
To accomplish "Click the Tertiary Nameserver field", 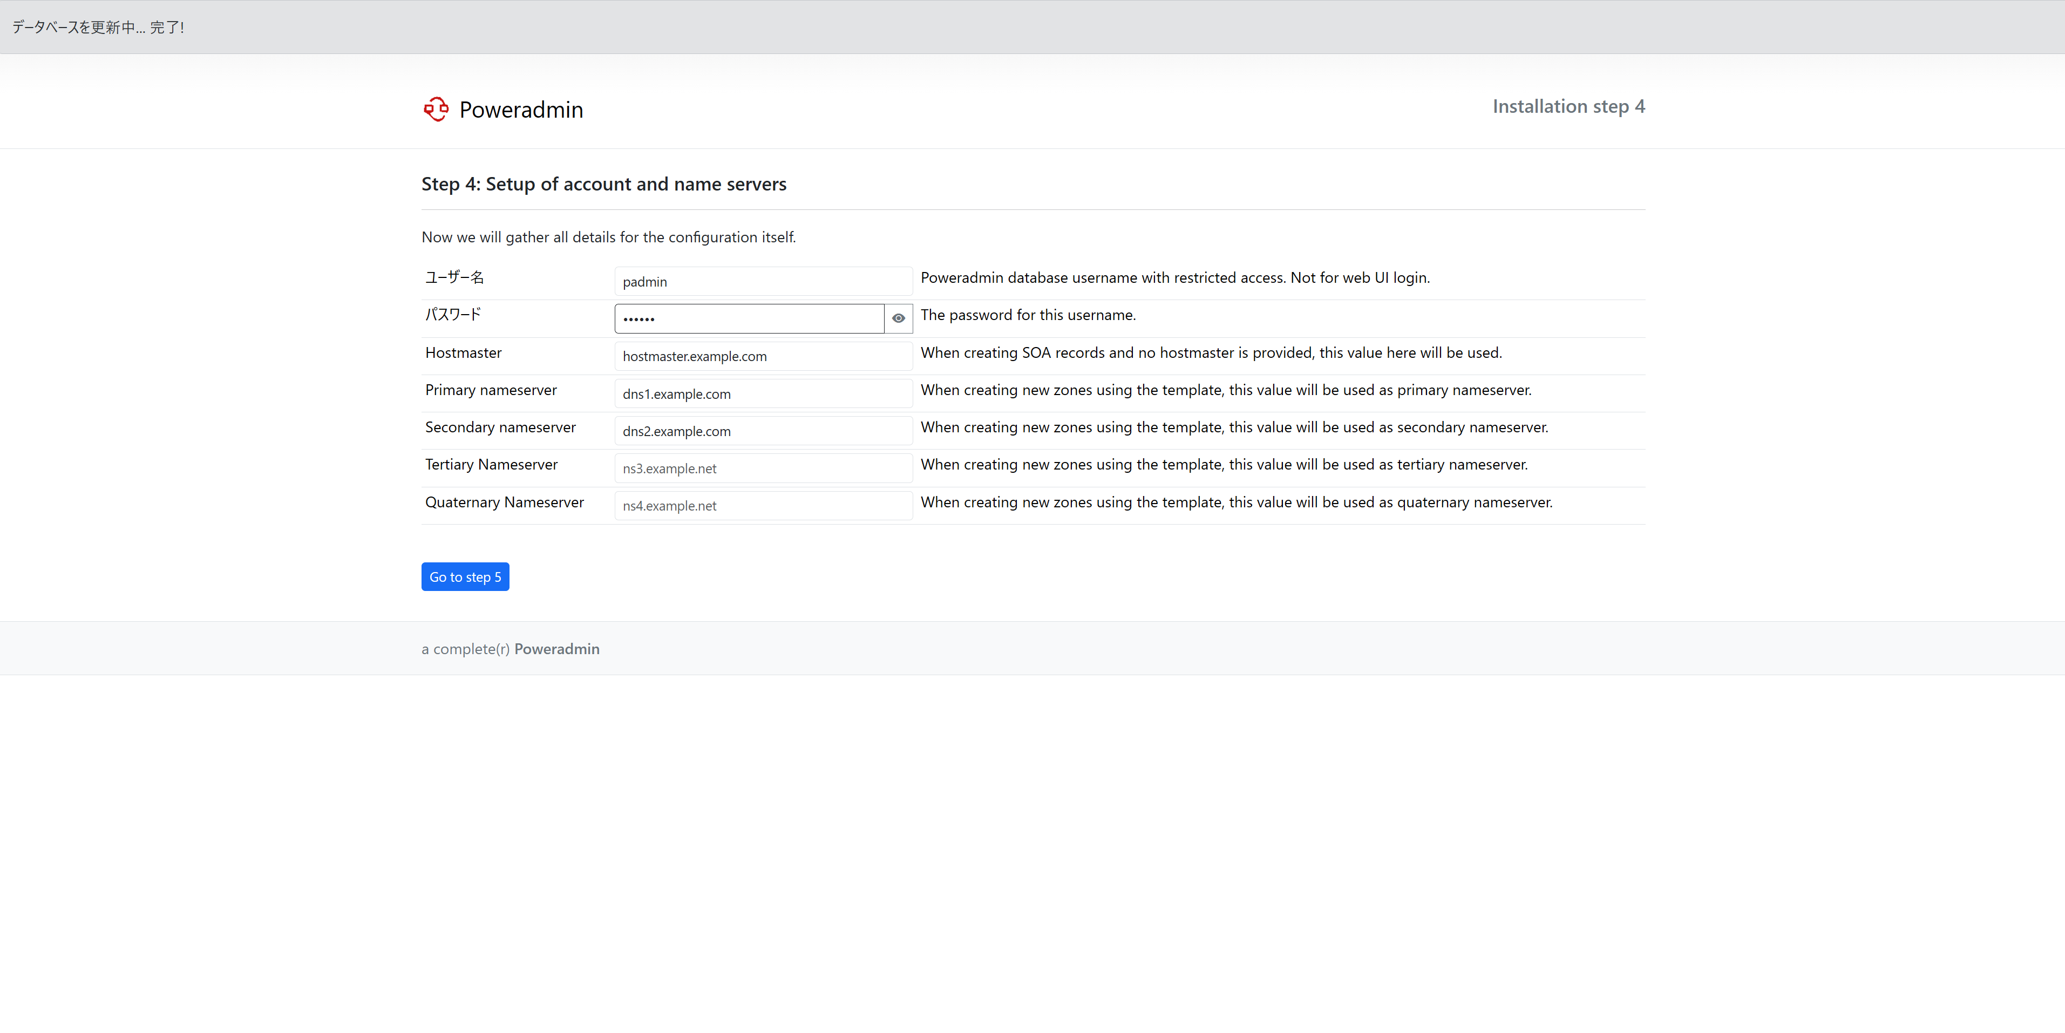I will click(762, 468).
